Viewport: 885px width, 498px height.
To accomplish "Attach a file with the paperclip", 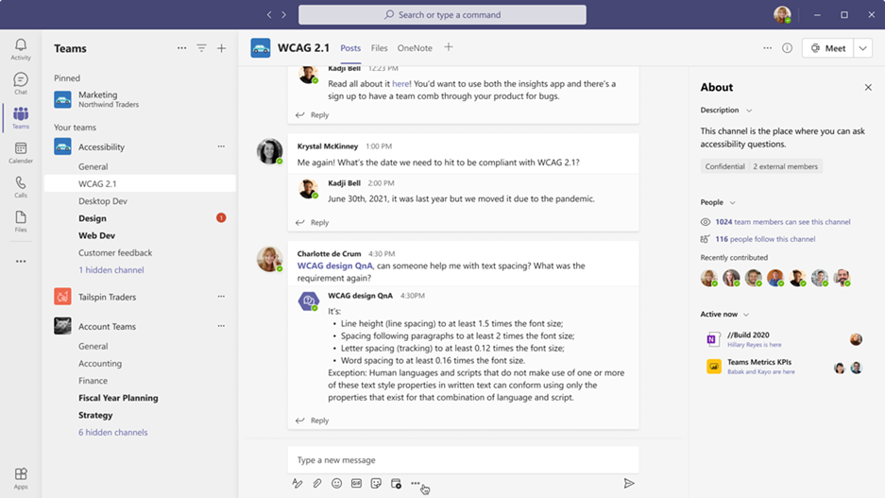I will (317, 483).
